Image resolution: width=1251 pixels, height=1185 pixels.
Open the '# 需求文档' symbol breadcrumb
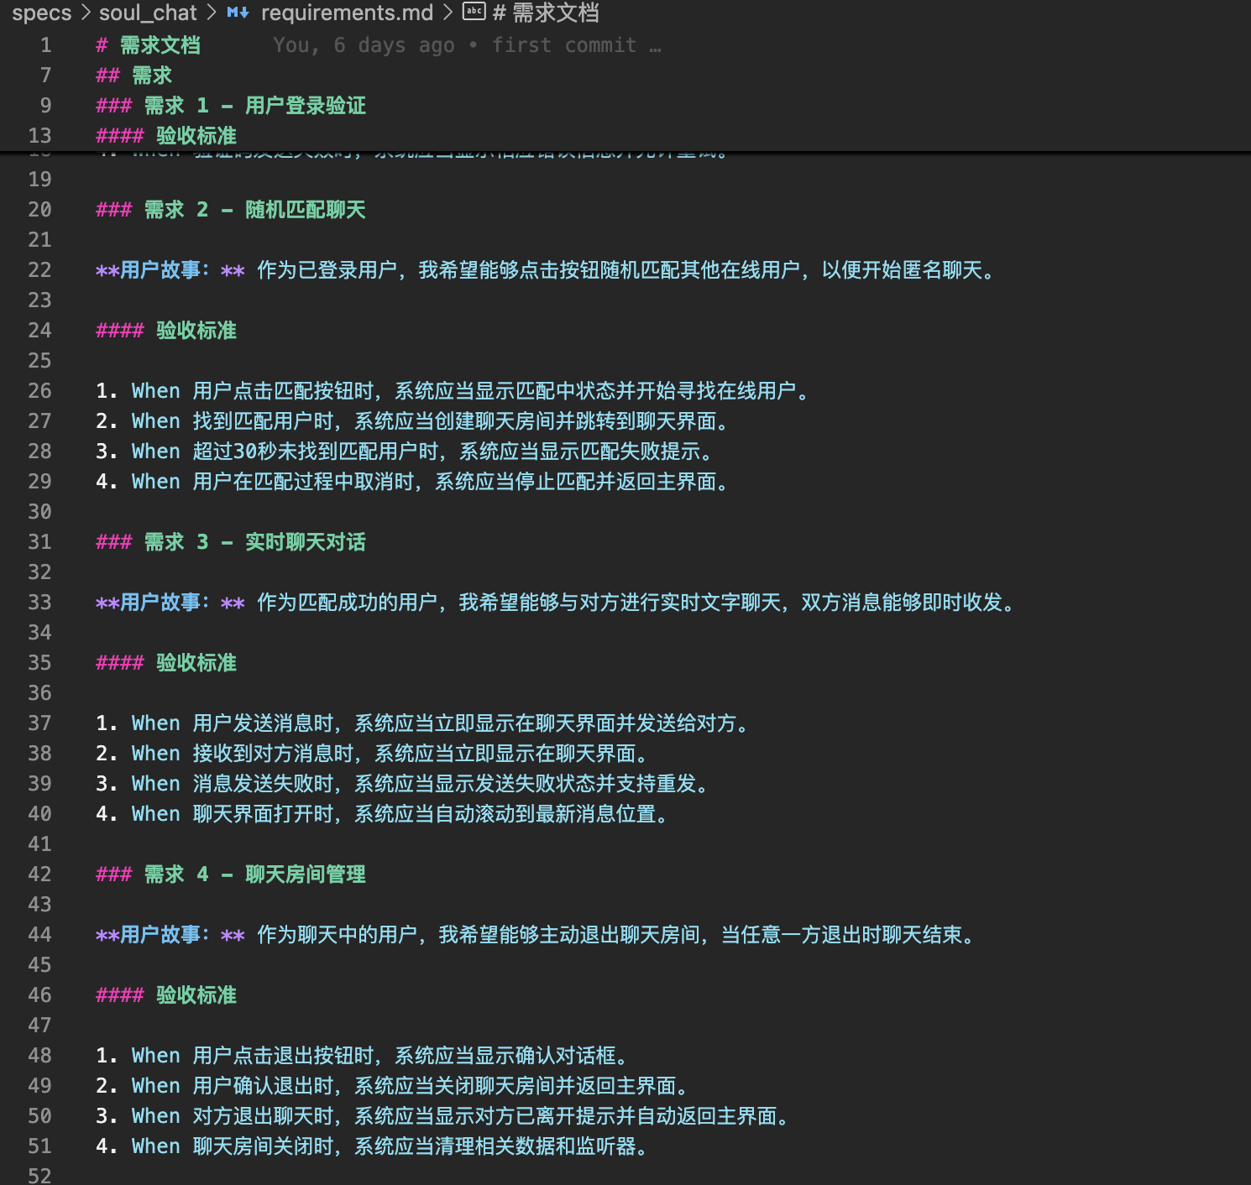(546, 13)
